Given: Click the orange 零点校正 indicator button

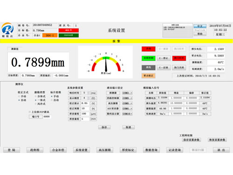Looking at the screenshot, I should click(x=148, y=76).
